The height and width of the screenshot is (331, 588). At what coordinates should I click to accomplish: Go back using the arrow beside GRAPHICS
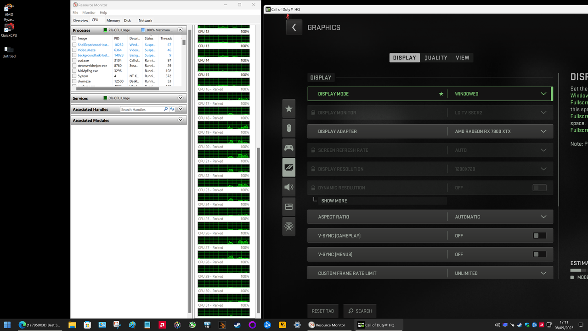pos(294,28)
